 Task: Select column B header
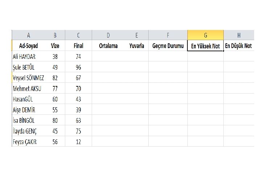[x=55, y=35]
